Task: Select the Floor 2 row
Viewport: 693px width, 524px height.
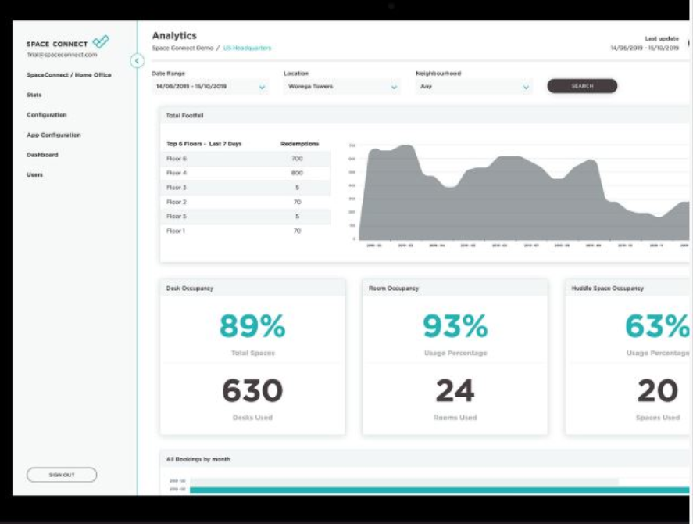Action: (x=245, y=202)
